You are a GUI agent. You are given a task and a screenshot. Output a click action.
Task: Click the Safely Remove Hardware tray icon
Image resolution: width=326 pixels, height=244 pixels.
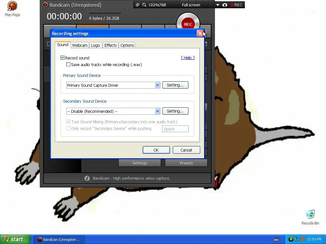click(x=297, y=240)
